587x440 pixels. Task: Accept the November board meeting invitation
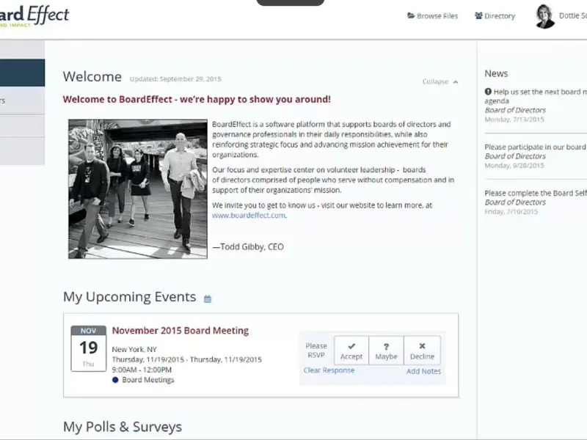pyautogui.click(x=351, y=351)
